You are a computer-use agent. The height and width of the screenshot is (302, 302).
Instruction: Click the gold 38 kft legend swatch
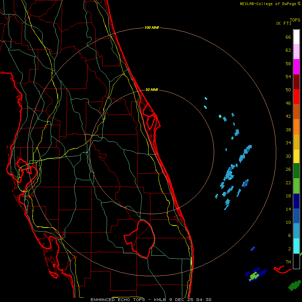296,142
